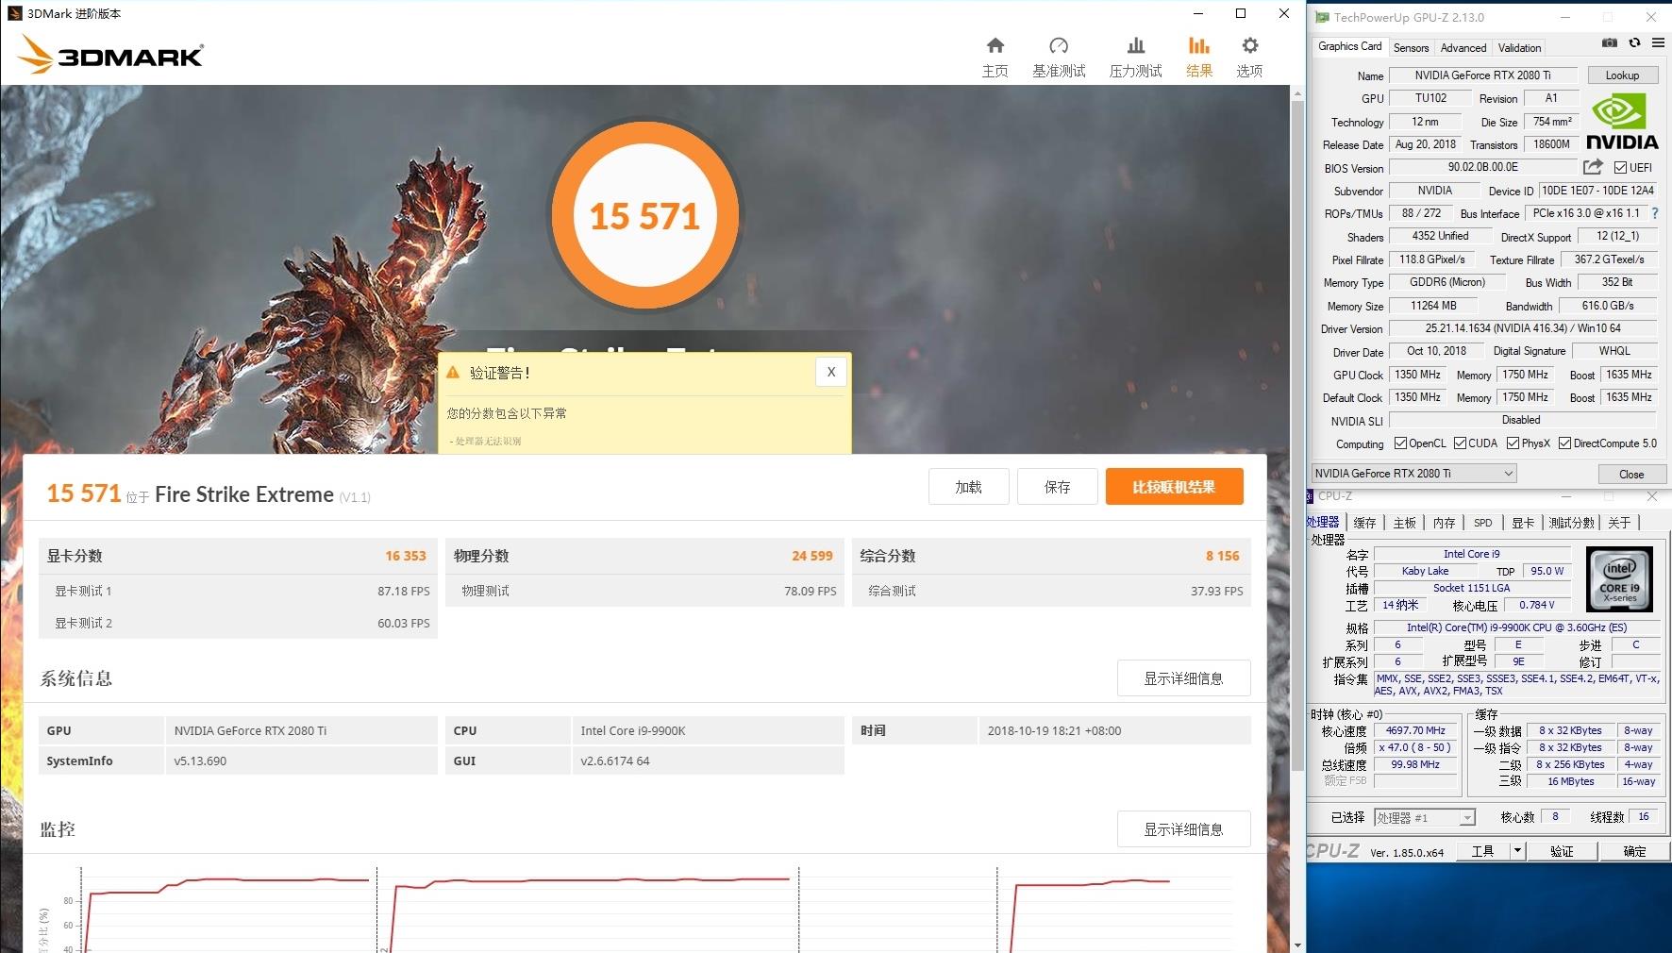Click the GPU-Z Lookup button
The image size is (1672, 953).
(x=1622, y=75)
